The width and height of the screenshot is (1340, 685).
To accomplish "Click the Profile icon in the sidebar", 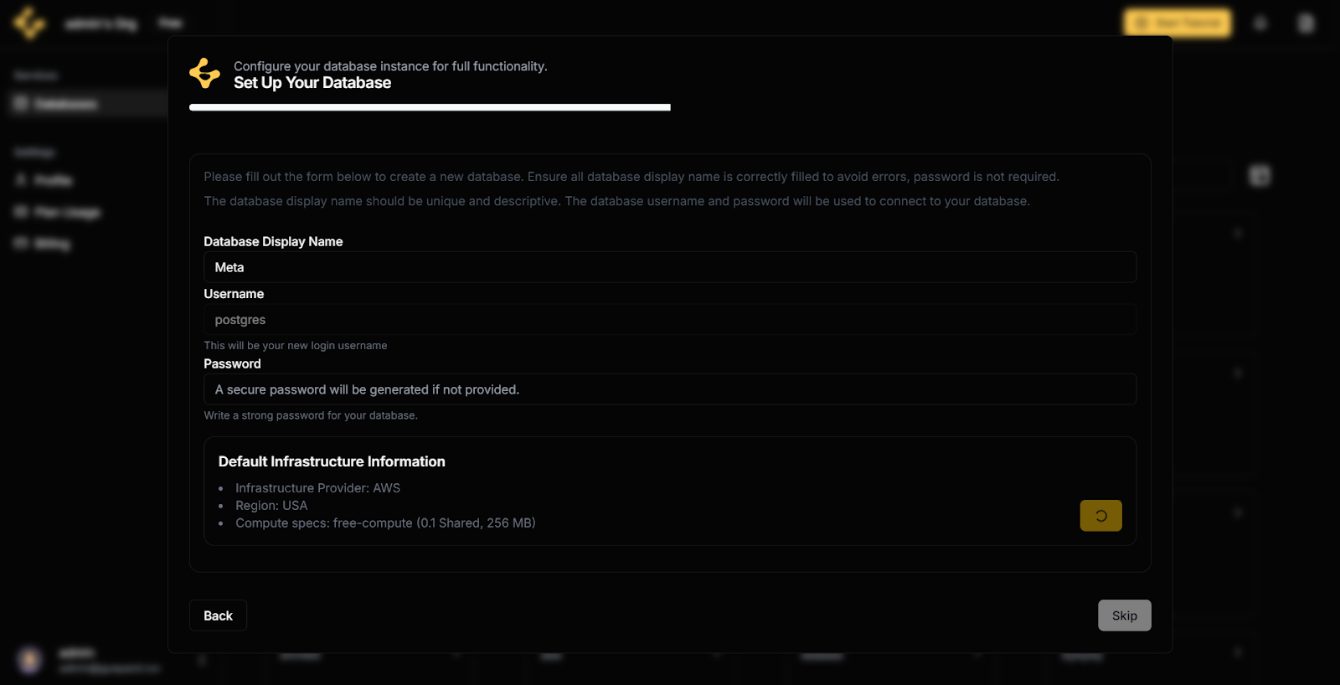I will (21, 180).
